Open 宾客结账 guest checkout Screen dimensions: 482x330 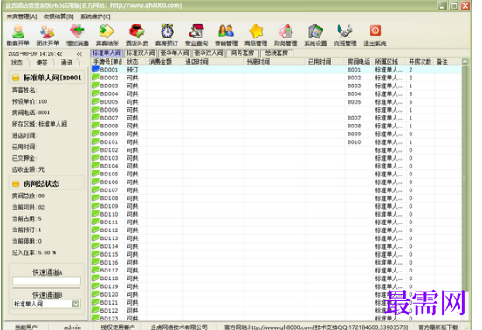pyautogui.click(x=107, y=35)
